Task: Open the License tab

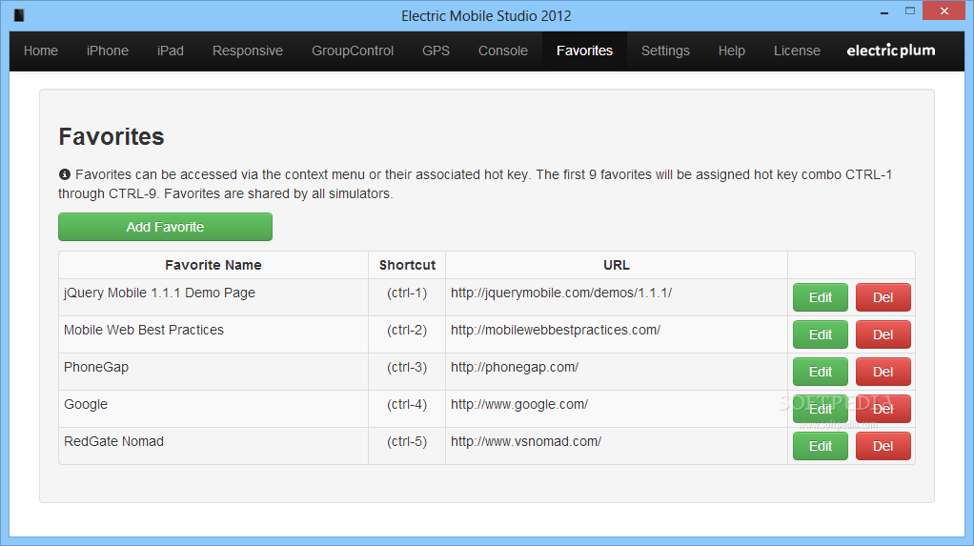Action: tap(797, 51)
